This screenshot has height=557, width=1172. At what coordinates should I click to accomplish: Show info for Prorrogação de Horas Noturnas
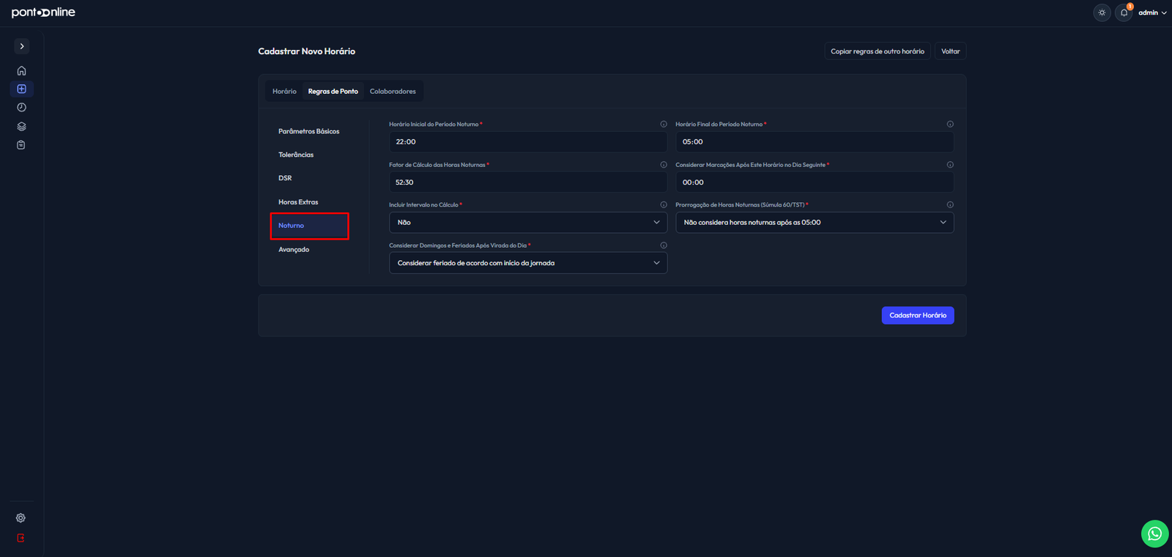pos(950,204)
